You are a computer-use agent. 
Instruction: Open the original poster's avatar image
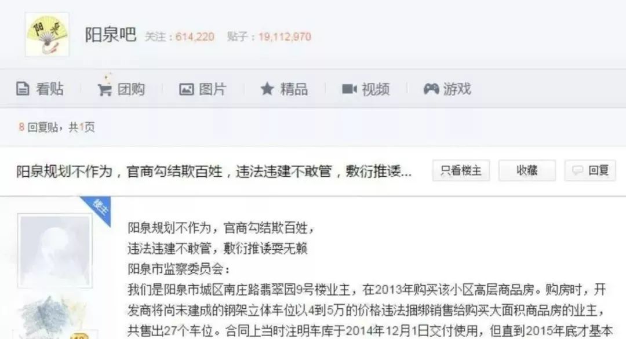54,251
